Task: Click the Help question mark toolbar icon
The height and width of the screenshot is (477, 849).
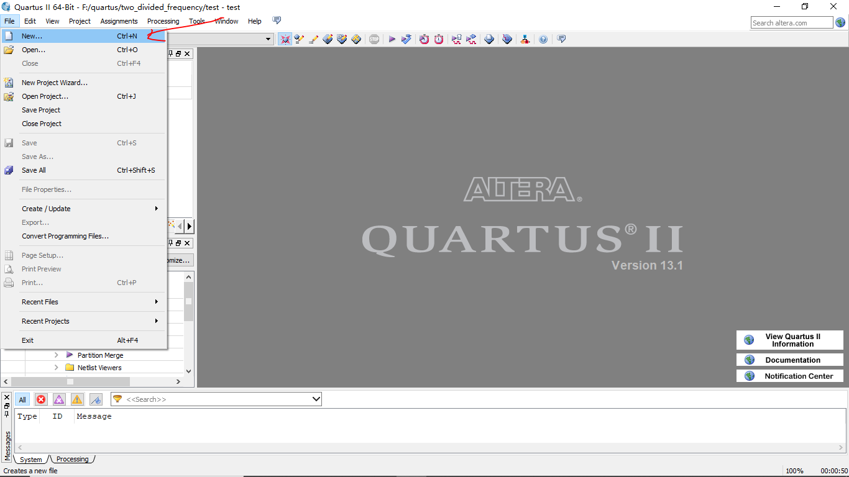Action: tap(543, 39)
